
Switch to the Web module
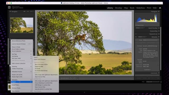[x=155, y=8]
